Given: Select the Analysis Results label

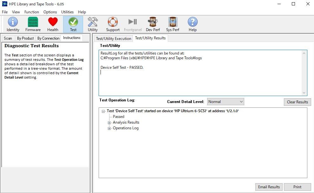Looking at the screenshot, I should point(126,122).
